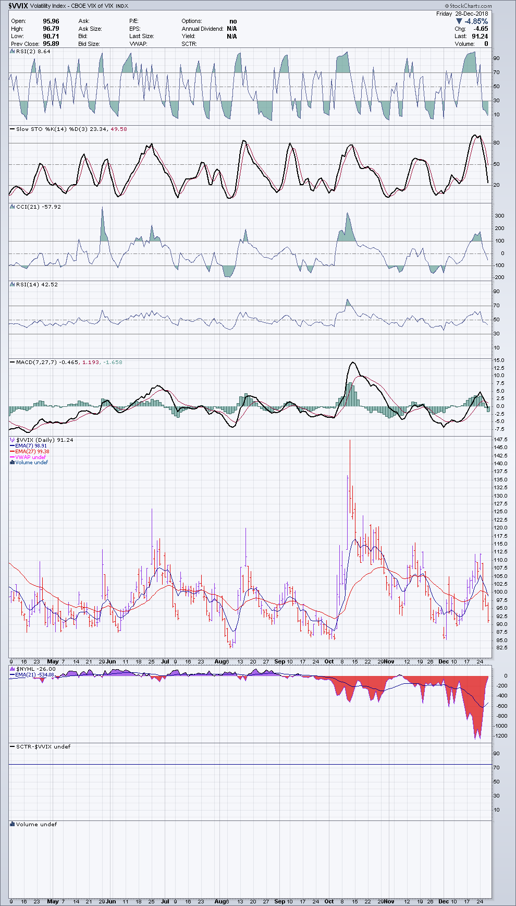Click the blue EMA(7) line swatch
516x906 pixels.
(x=13, y=446)
